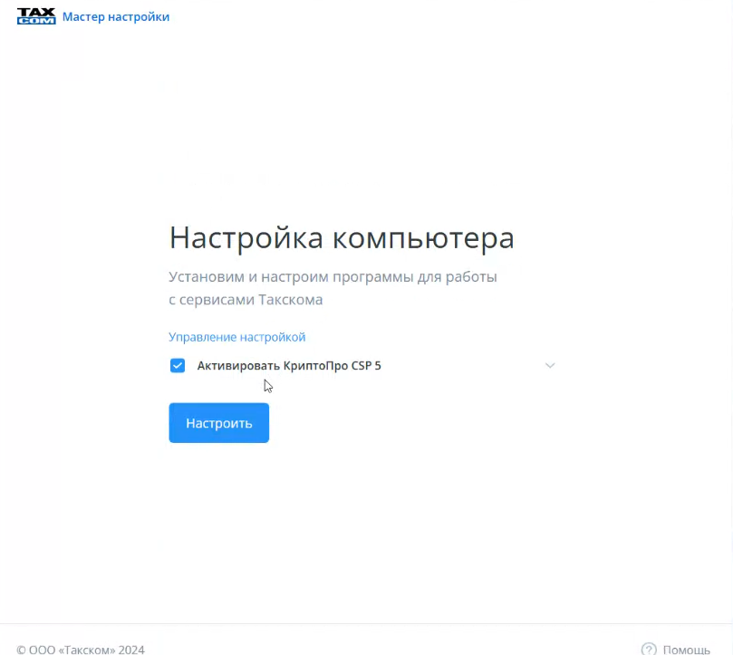Click the © ООО «Такском» 2024 footer text
The width and height of the screenshot is (733, 655).
point(81,650)
